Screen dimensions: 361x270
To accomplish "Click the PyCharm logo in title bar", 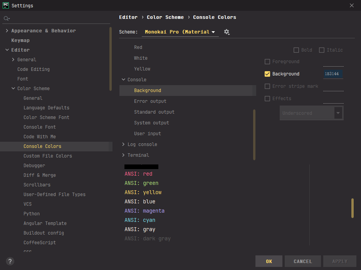I will (x=6, y=5).
